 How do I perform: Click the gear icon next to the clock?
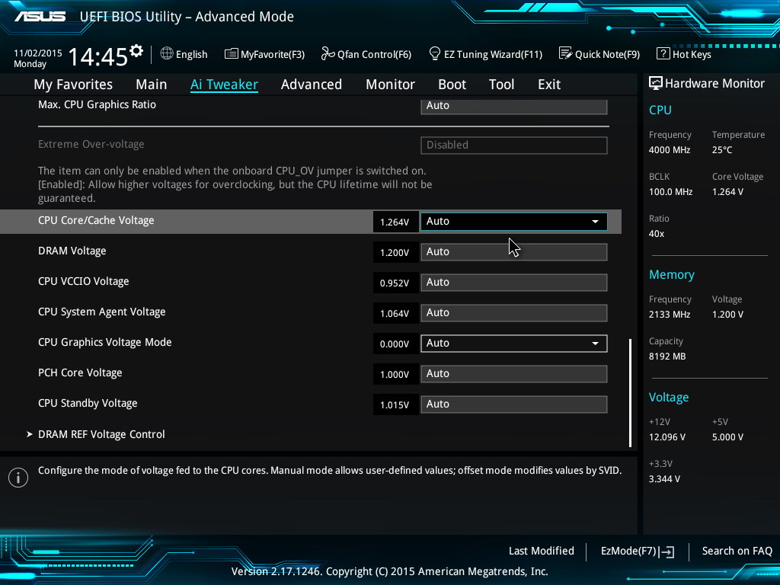click(136, 52)
